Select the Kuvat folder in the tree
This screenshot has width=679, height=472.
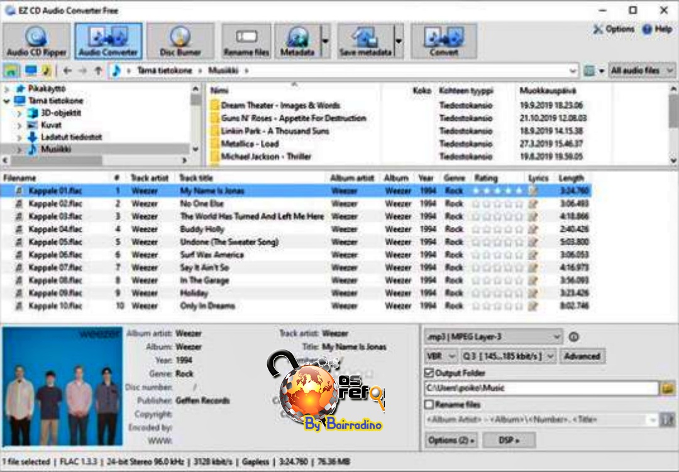pyautogui.click(x=51, y=125)
